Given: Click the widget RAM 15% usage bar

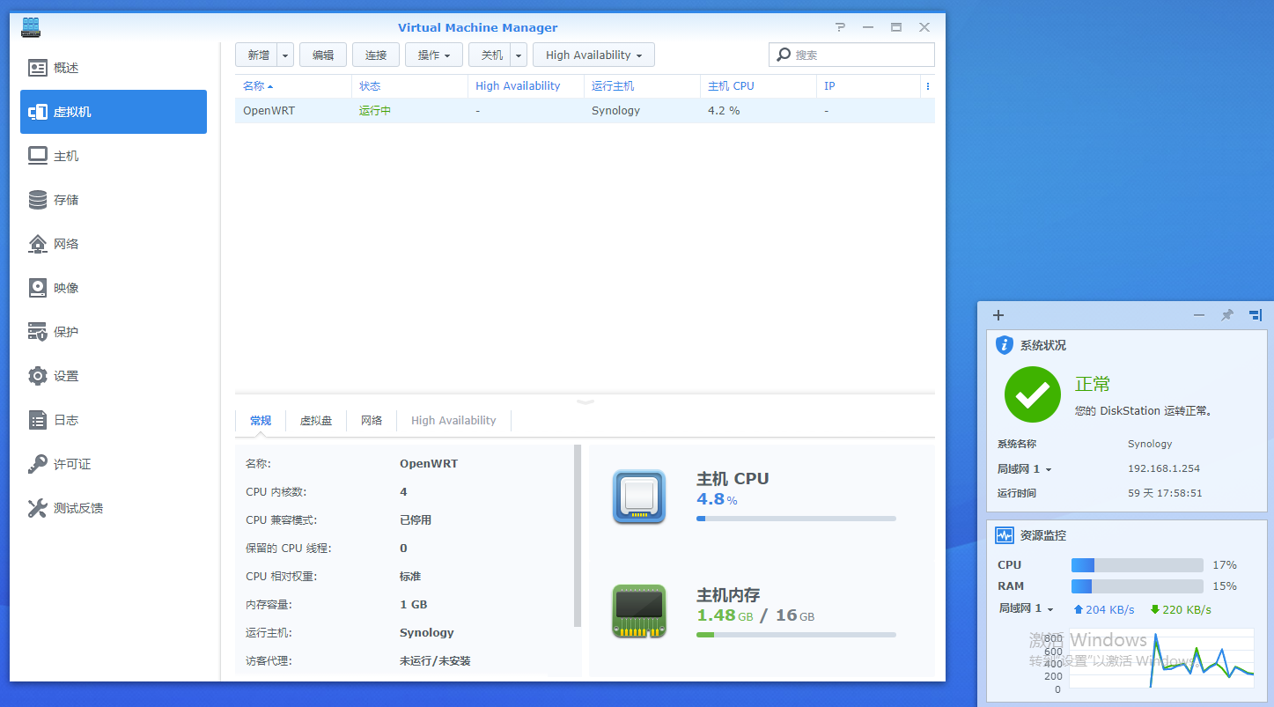Looking at the screenshot, I should coord(1137,586).
